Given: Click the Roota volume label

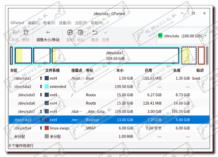Looking at the screenshot, I should click(91, 95).
